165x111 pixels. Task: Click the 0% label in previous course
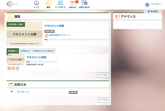coord(46,40)
